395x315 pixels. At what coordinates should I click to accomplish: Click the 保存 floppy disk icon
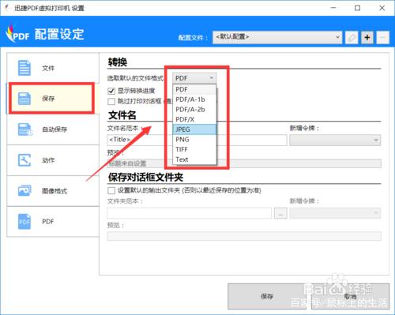(x=24, y=99)
